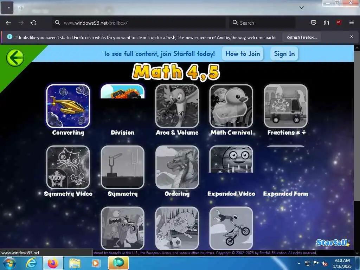The image size is (360, 270).
Task: Open Windows Media Player from taskbar
Action: click(96, 263)
